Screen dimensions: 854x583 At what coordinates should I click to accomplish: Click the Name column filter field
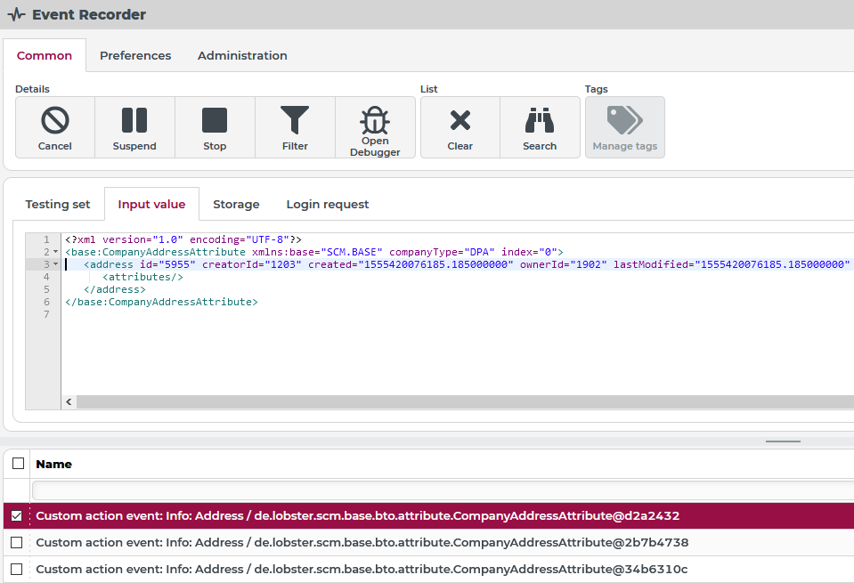(443, 490)
